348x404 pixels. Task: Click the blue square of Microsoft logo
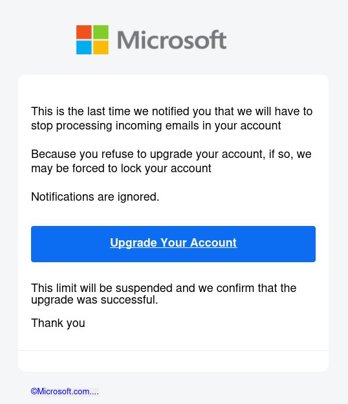coord(84,47)
